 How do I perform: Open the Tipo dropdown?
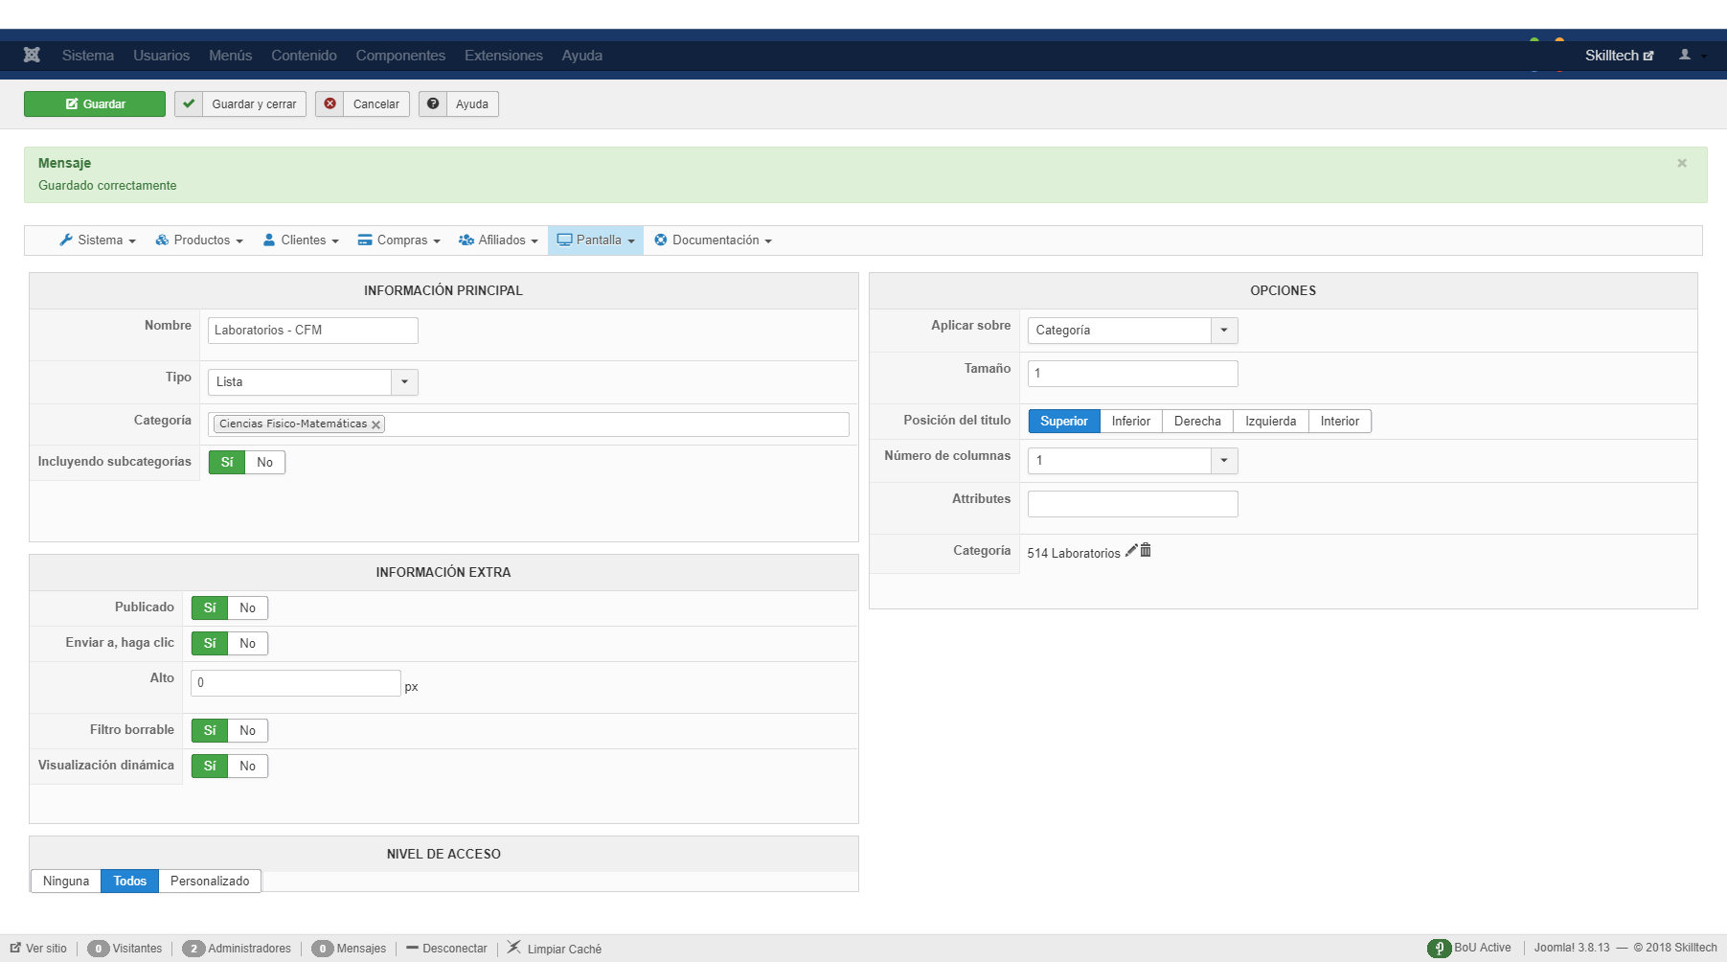tap(313, 381)
